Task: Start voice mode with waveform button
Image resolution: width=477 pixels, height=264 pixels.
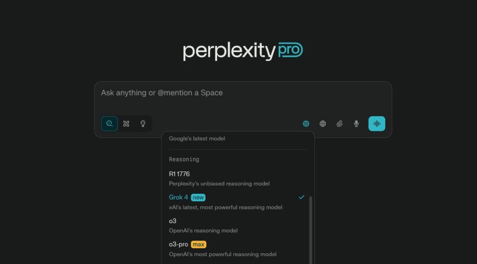Action: tap(377, 124)
